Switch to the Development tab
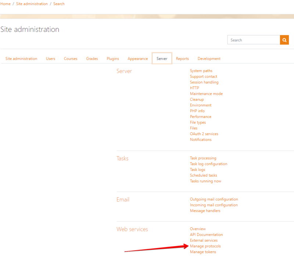Image resolution: width=294 pixels, height=256 pixels. (209, 59)
